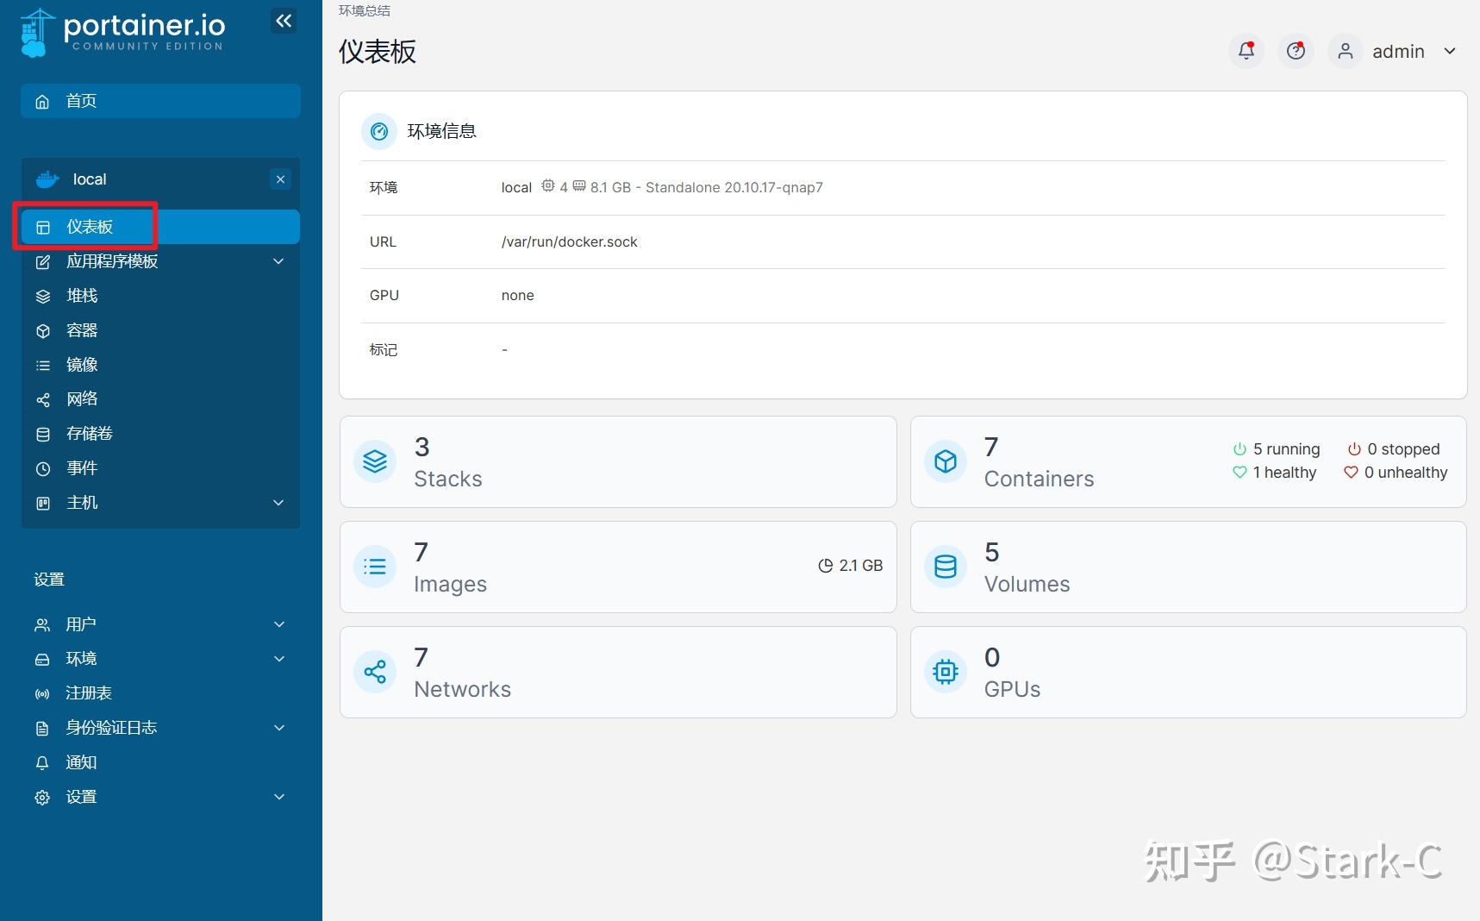Image resolution: width=1480 pixels, height=921 pixels.
Task: Select the 容器 (Containers) icon in sidebar
Action: pos(43,330)
